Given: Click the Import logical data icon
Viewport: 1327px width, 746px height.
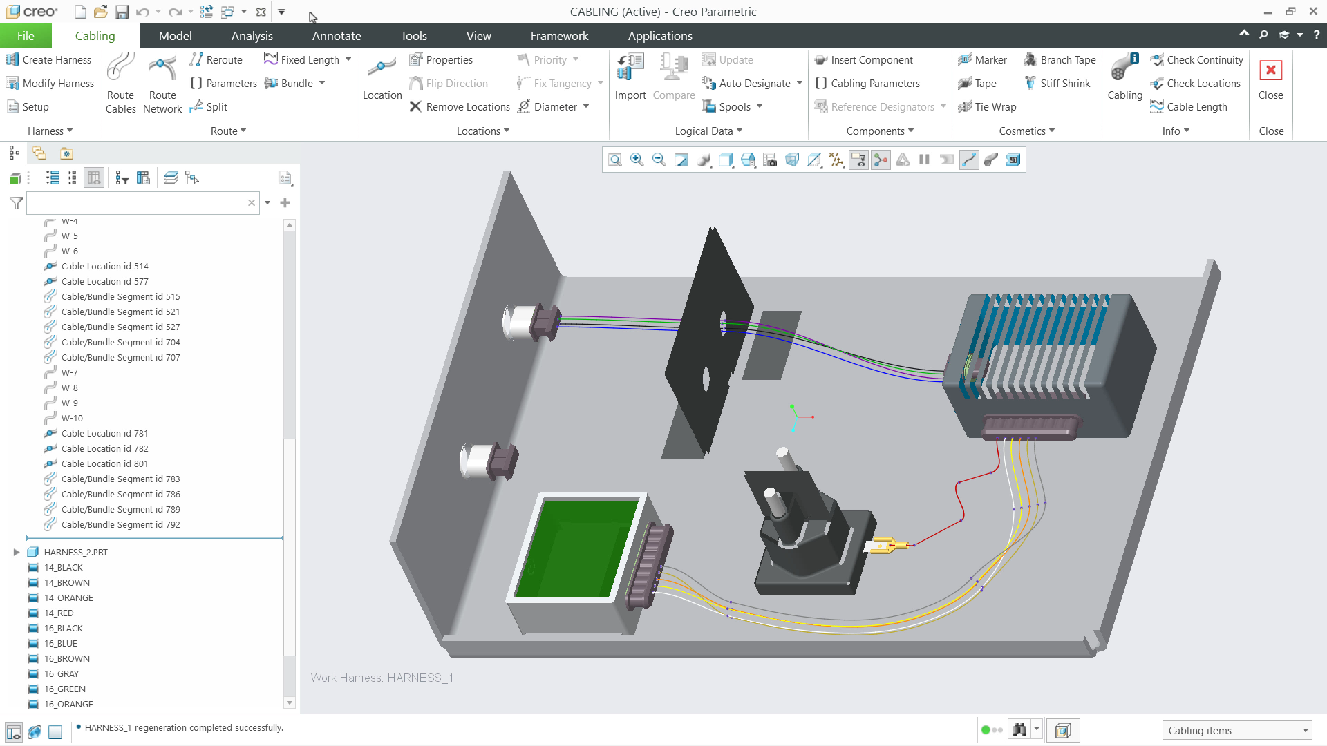Looking at the screenshot, I should [630, 77].
